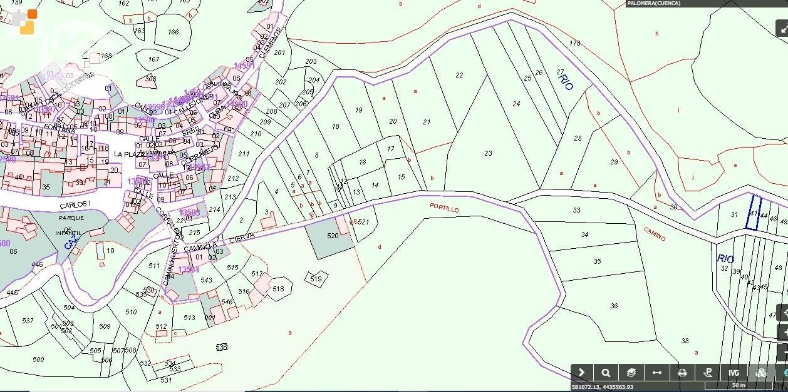
Task: Click the PALOMERA(CUENCA) municipality label
Action: [x=655, y=4]
